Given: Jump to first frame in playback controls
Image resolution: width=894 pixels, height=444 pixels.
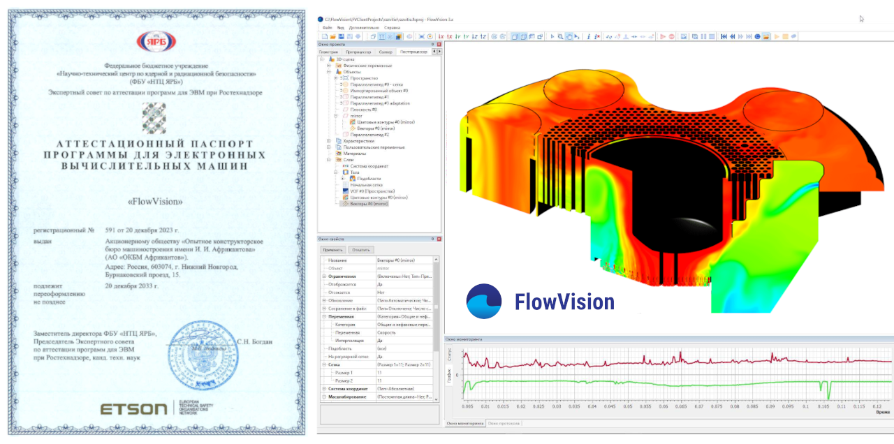Looking at the screenshot, I should 724,36.
